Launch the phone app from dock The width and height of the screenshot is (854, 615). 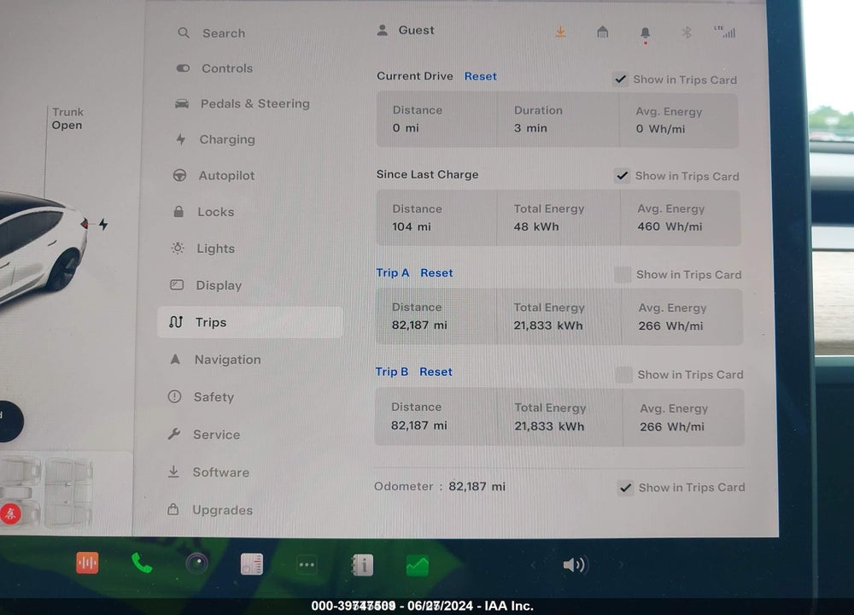(142, 563)
